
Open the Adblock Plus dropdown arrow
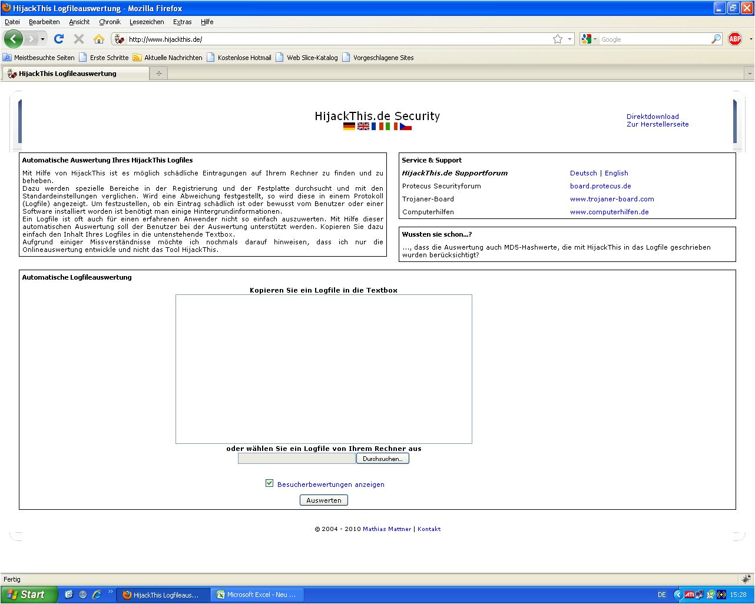point(750,39)
